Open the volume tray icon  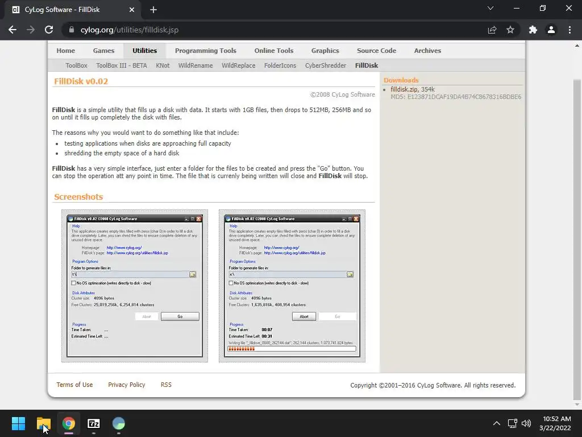[x=526, y=423]
